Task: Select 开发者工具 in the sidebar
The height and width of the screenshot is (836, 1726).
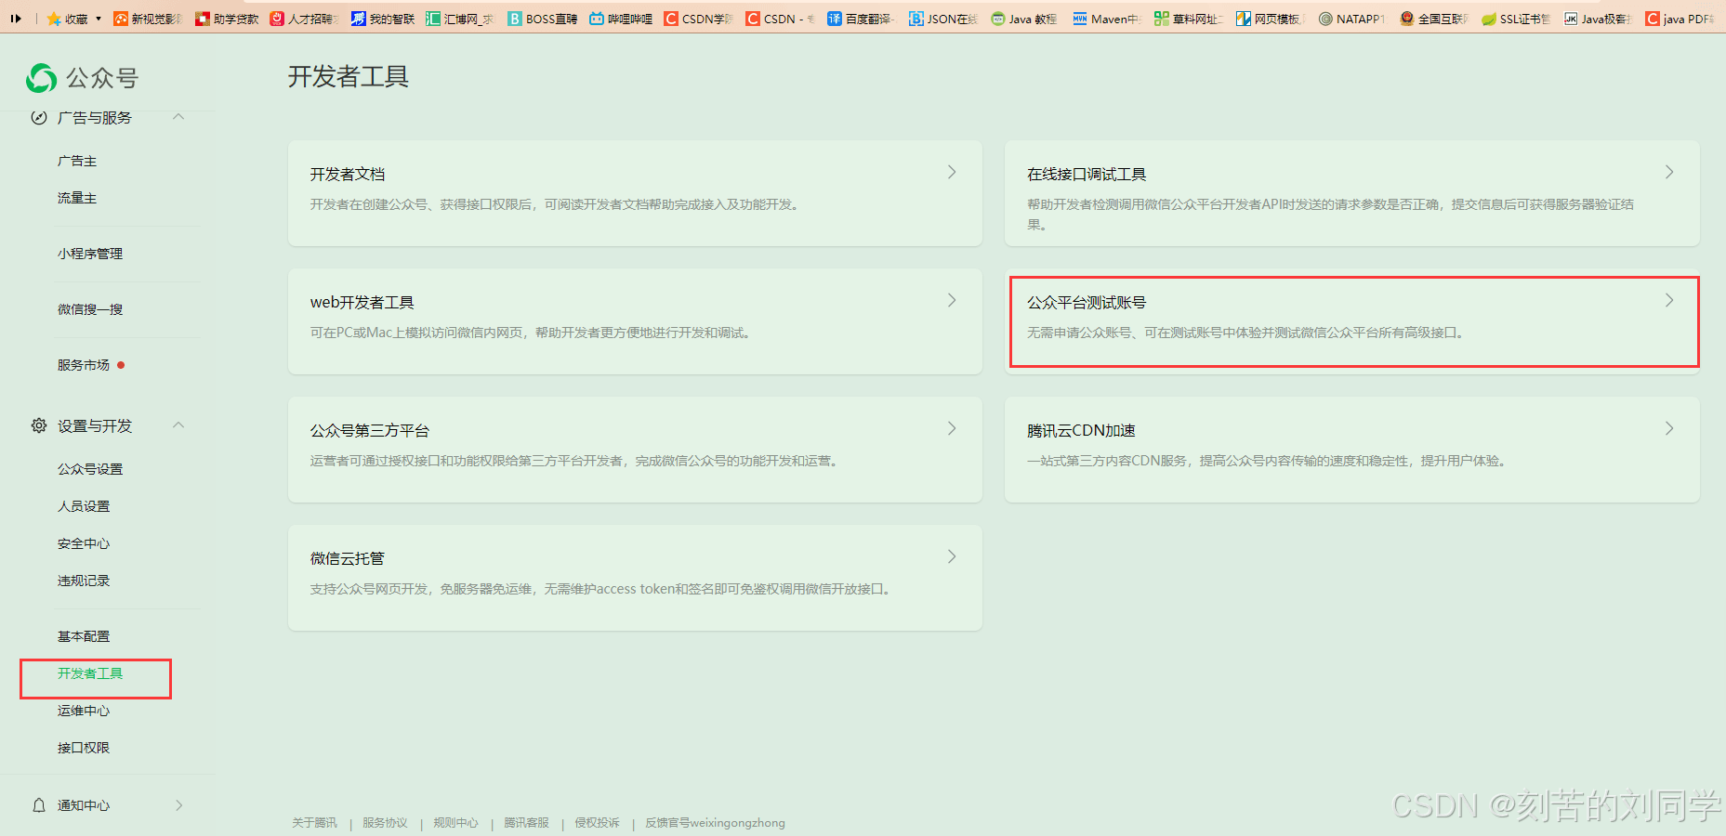Action: pyautogui.click(x=90, y=673)
